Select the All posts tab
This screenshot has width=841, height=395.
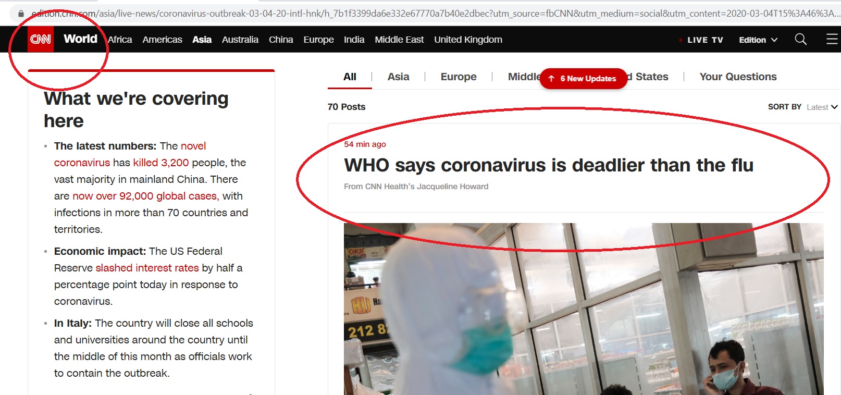[x=350, y=77]
